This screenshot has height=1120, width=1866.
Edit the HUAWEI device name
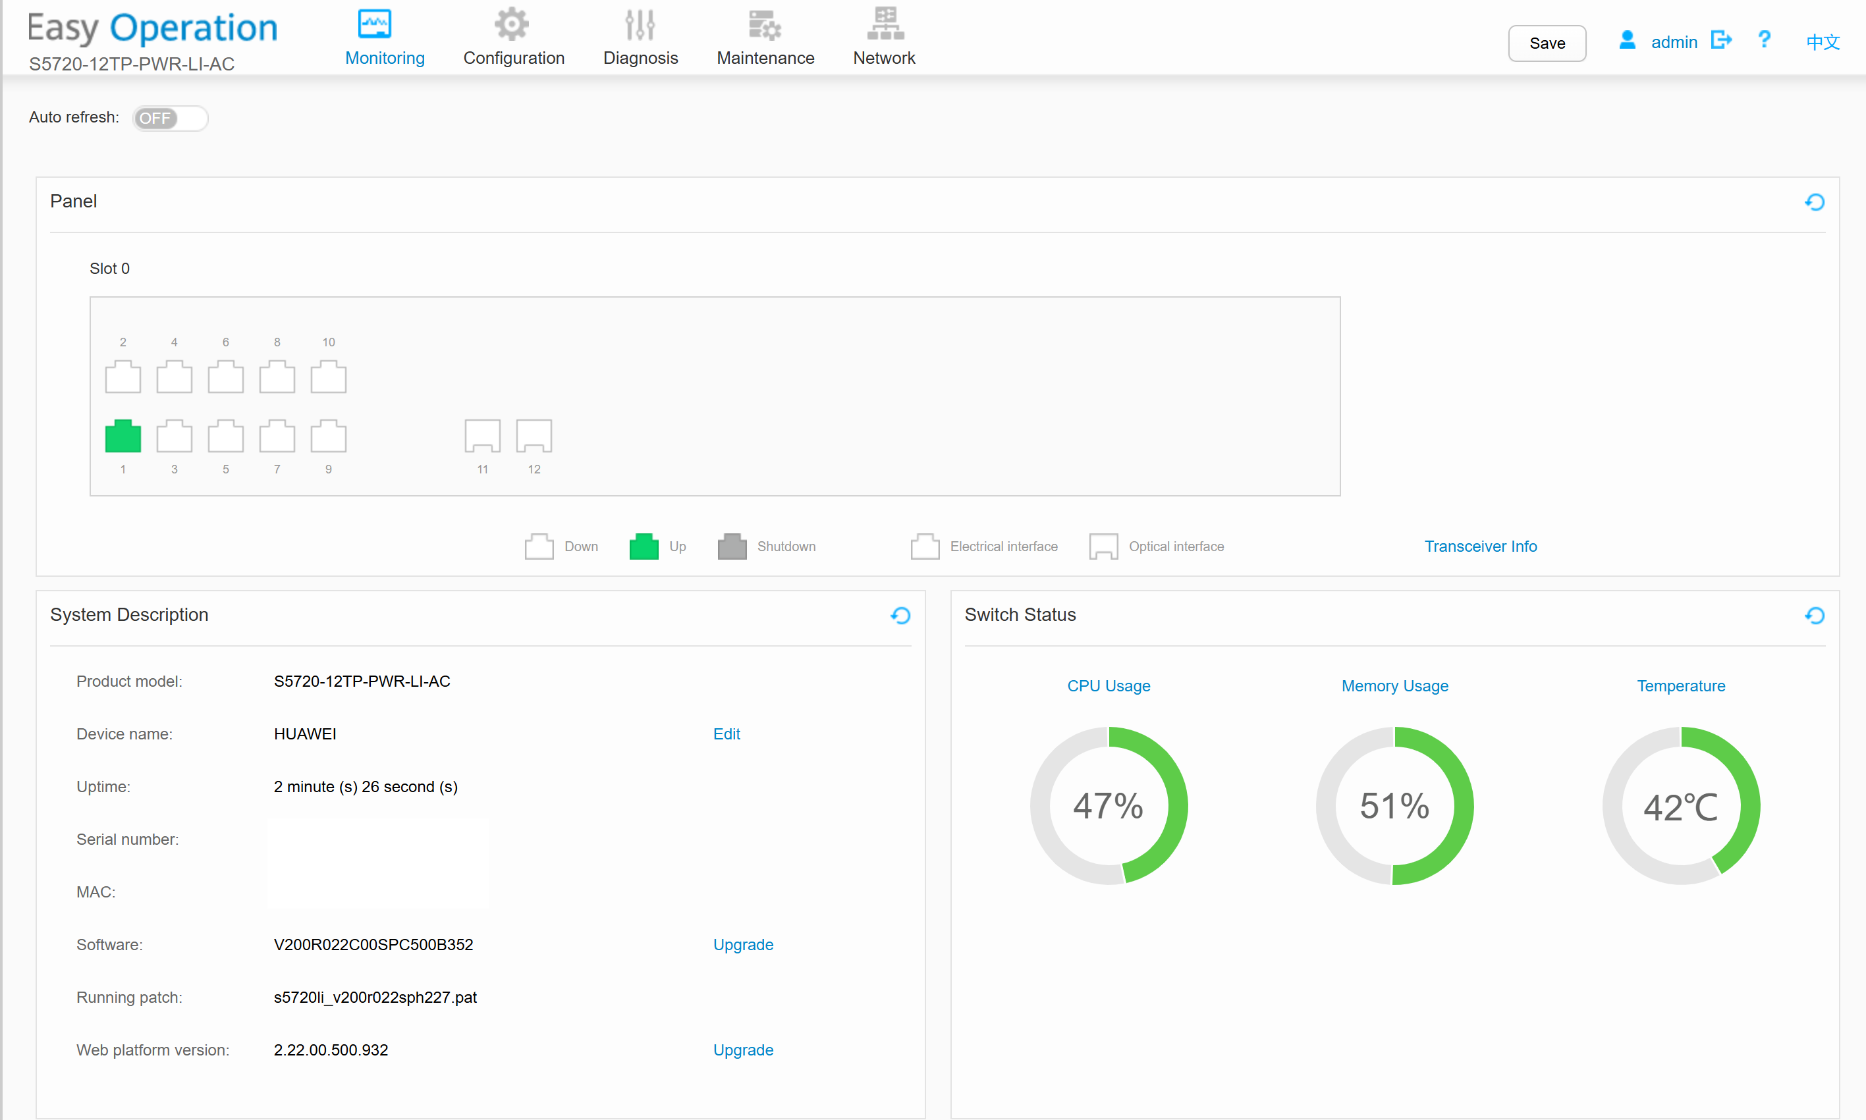726,733
